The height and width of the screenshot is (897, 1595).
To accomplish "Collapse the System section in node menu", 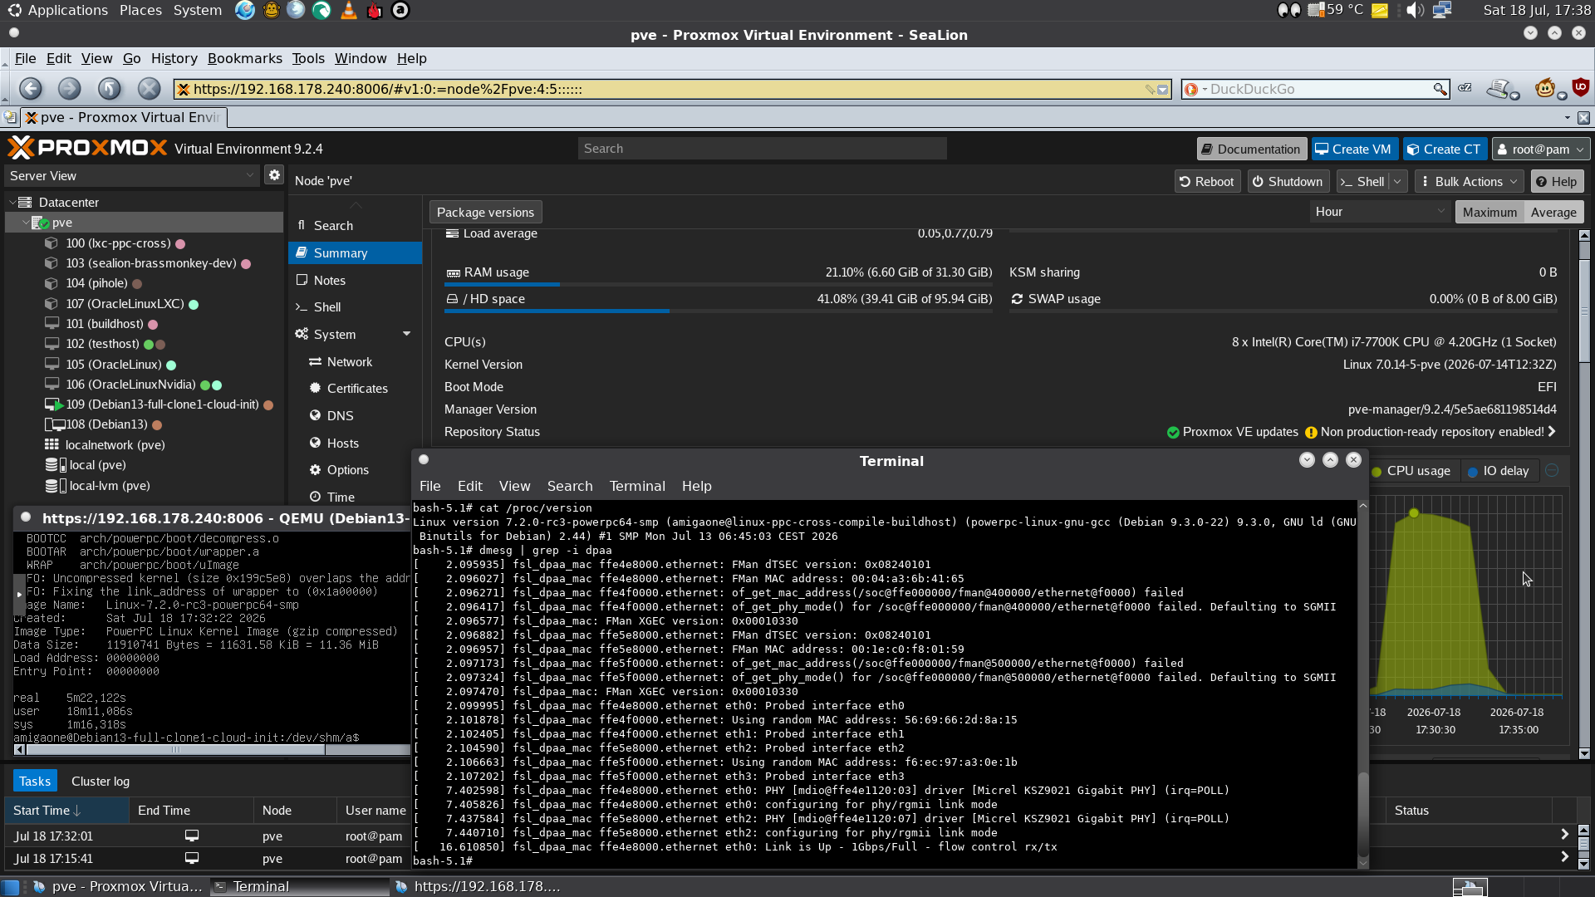I will pyautogui.click(x=407, y=334).
